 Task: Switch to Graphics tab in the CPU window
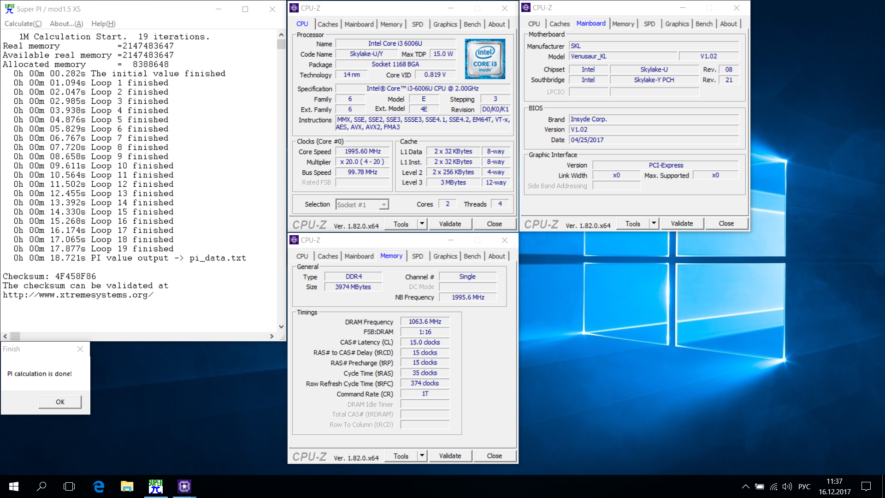click(x=445, y=24)
